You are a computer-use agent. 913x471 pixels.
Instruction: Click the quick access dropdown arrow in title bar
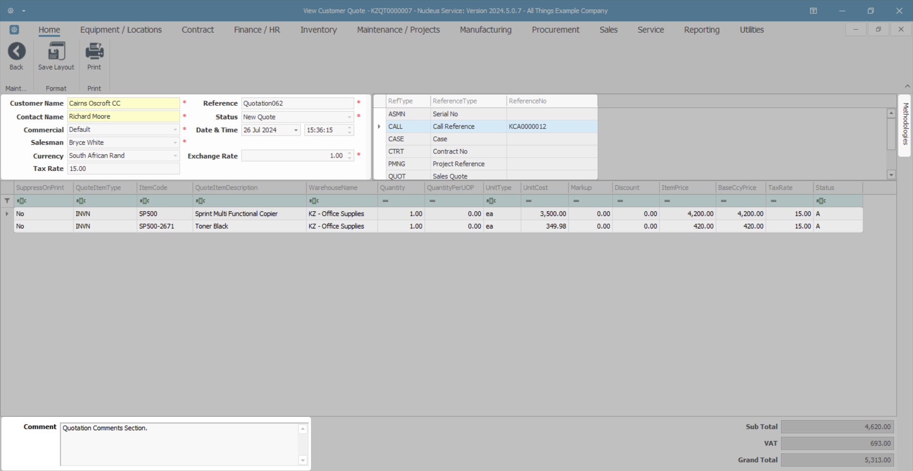click(24, 10)
